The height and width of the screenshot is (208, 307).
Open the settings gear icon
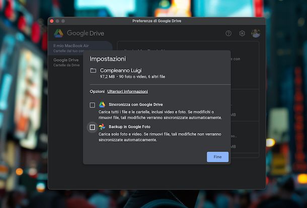tap(242, 33)
